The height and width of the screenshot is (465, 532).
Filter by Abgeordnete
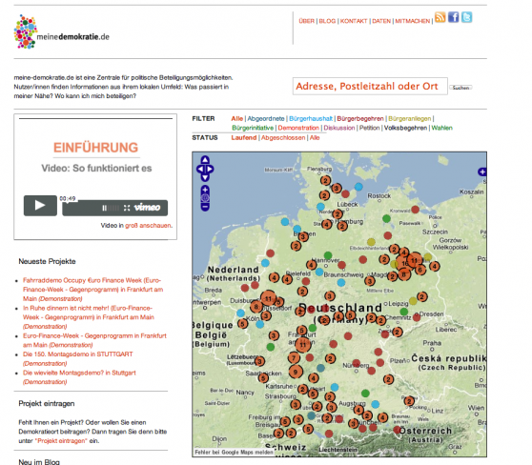tap(266, 118)
